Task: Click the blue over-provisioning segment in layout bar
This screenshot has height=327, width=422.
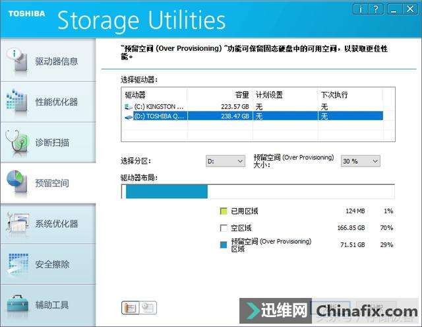Action: click(x=167, y=192)
